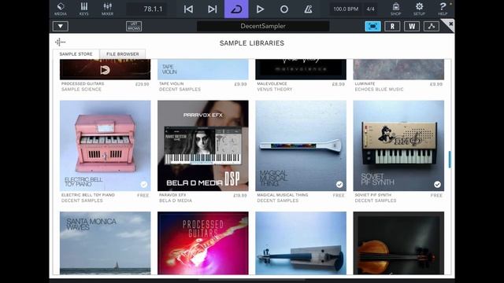
Task: Select the Echoes Blue Music publisher text
Action: pos(379,89)
